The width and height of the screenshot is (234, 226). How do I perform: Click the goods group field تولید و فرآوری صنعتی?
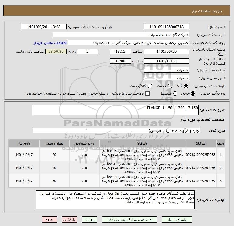(116, 130)
